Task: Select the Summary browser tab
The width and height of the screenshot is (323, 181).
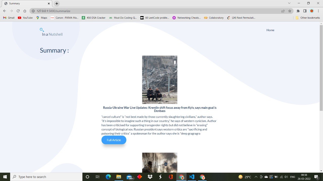Action: pyautogui.click(x=26, y=4)
